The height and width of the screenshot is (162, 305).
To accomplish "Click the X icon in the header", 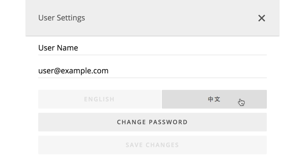I will pos(262,18).
